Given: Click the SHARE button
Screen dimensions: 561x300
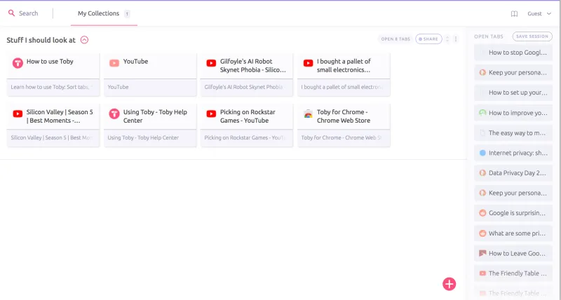Looking at the screenshot, I should click(428, 39).
